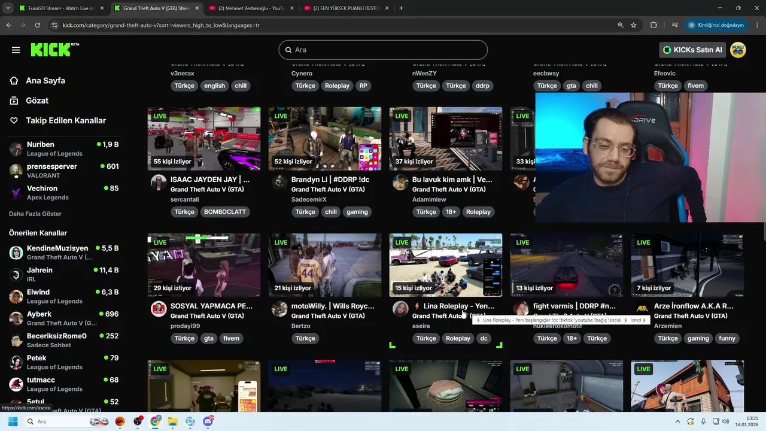Click Arzemien channel avatar
Screen dimensions: 766x431
(642, 309)
